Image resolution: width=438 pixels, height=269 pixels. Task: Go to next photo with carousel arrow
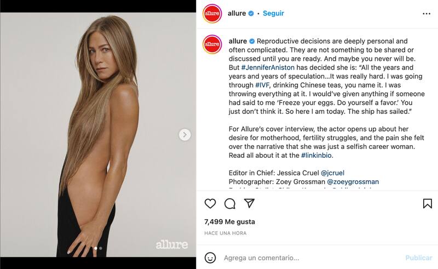[x=185, y=135]
